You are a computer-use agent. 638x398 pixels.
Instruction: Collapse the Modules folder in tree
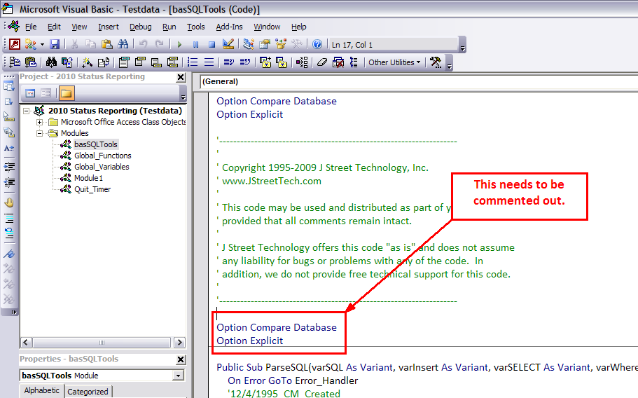(x=40, y=133)
